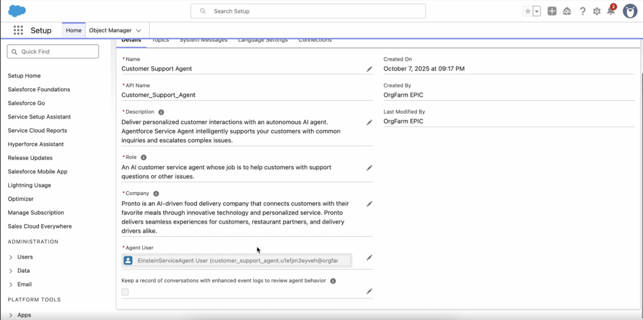This screenshot has width=643, height=320.
Task: Expand the Apps tree node
Action: 11,315
